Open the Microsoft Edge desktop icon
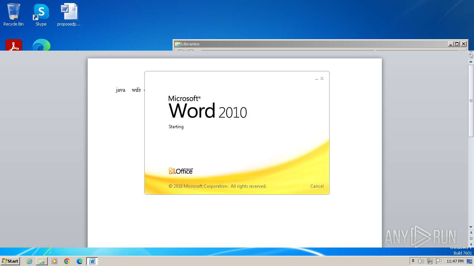 tap(41, 45)
